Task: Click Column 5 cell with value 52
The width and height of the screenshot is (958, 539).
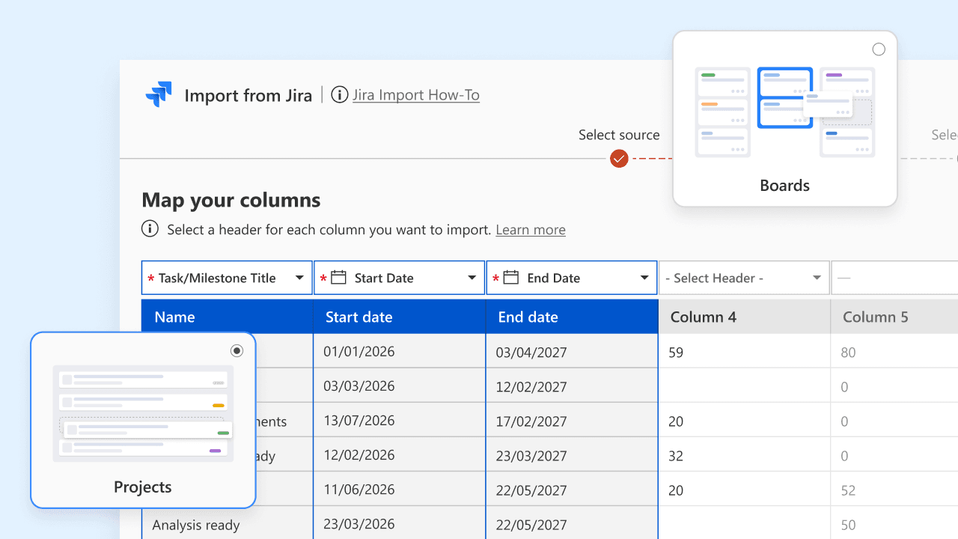Action: tap(894, 490)
